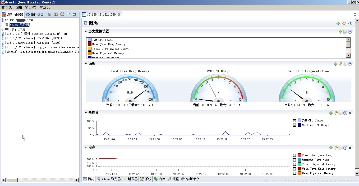The image size is (359, 186).
Task: Collapse the 处理器 section
Action: [86, 112]
